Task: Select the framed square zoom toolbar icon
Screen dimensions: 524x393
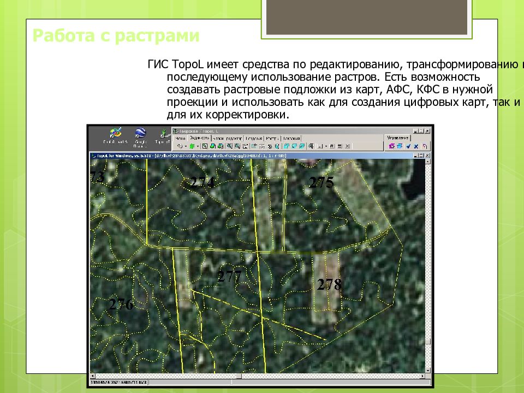Action: point(205,146)
